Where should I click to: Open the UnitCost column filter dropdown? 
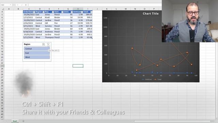(82, 12)
